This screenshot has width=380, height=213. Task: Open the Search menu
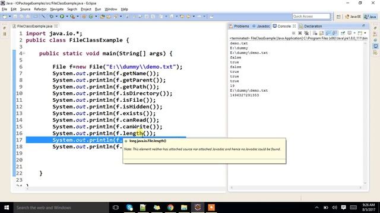pos(72,9)
